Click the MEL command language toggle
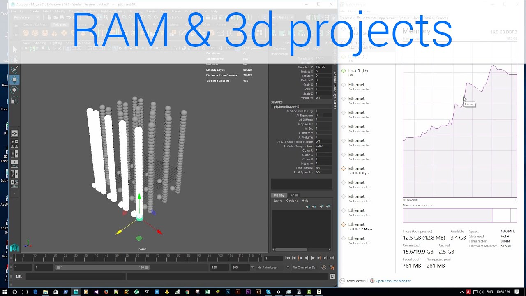The height and width of the screenshot is (296, 526). point(19,277)
